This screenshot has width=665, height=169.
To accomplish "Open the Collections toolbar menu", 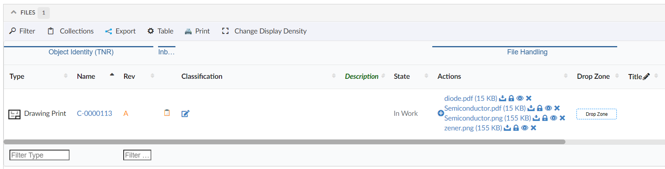I will coord(71,31).
